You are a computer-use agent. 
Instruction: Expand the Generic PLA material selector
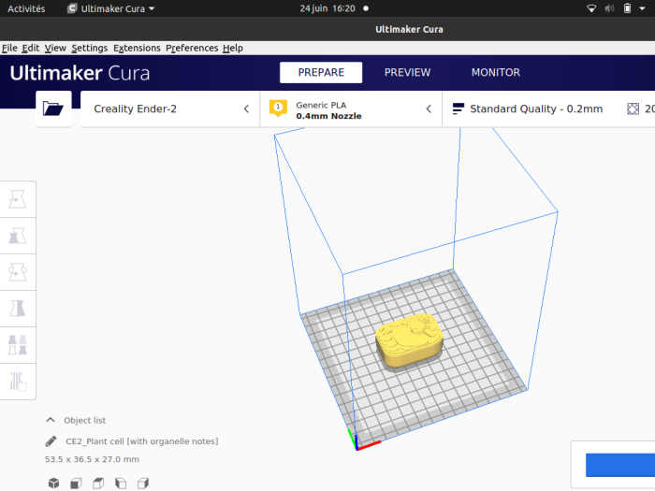[352, 108]
